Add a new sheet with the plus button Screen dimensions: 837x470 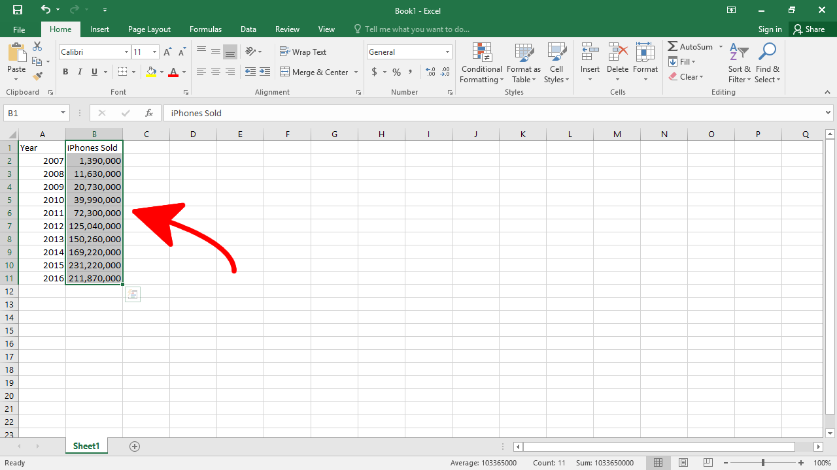(x=135, y=446)
